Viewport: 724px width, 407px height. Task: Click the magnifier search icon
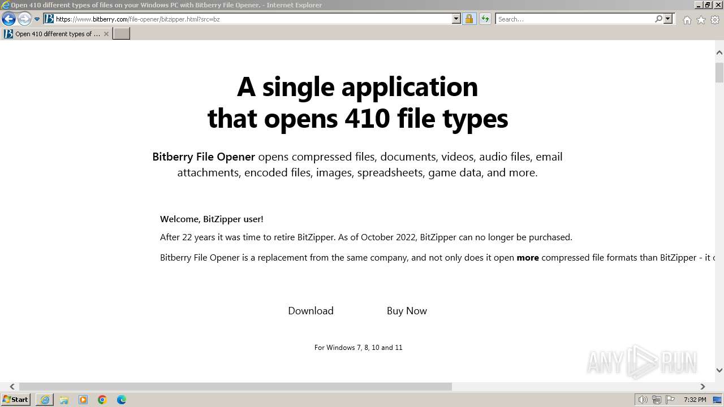(658, 19)
